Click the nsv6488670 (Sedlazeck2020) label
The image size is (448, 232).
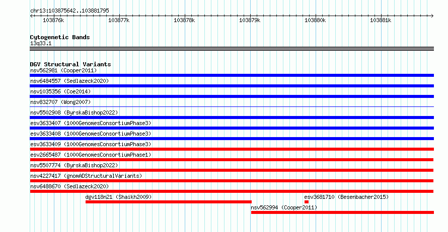tap(69, 186)
